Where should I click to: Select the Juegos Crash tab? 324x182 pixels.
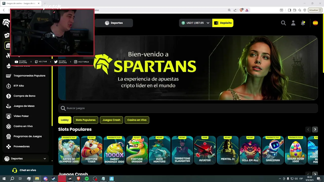(x=111, y=120)
